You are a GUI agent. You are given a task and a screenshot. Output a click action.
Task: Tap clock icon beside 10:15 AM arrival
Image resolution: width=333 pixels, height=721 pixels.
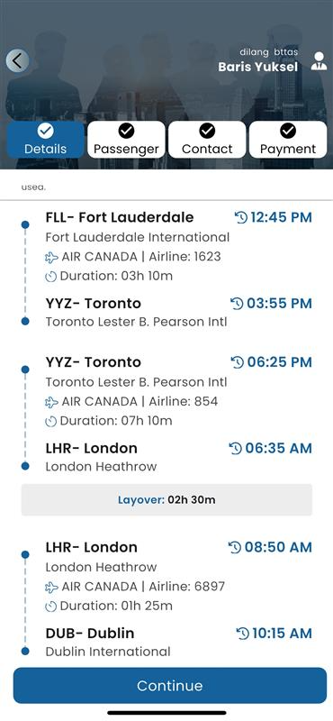pyautogui.click(x=242, y=634)
